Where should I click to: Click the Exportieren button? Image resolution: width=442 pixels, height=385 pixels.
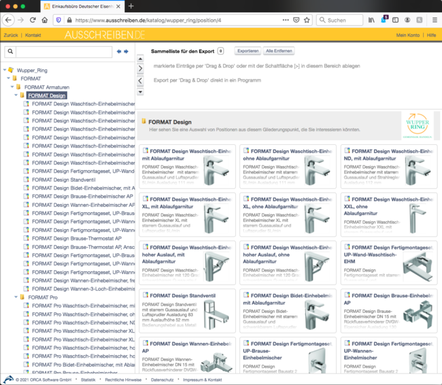248,51
